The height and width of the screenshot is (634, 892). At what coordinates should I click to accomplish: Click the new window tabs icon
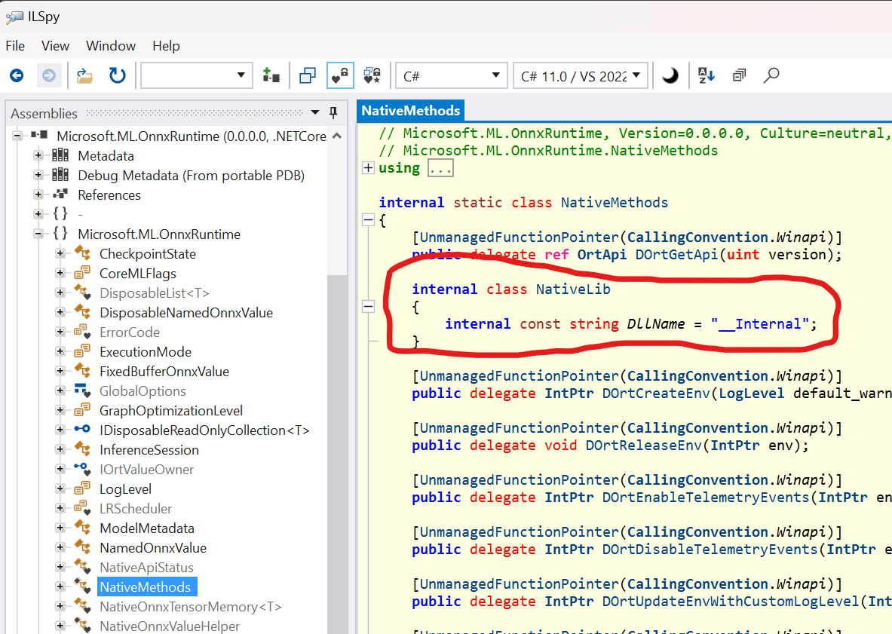click(307, 75)
